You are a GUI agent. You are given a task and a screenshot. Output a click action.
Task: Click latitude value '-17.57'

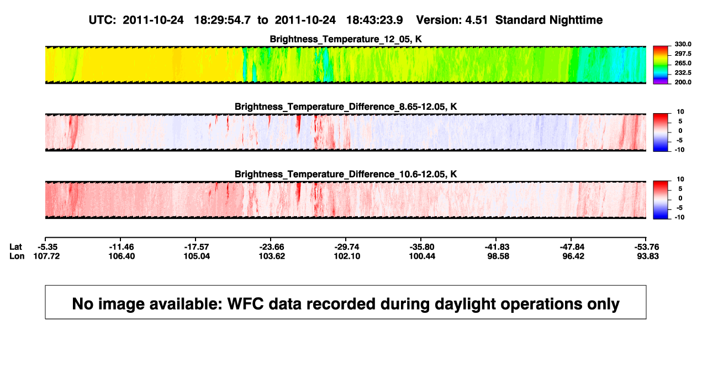(x=197, y=247)
